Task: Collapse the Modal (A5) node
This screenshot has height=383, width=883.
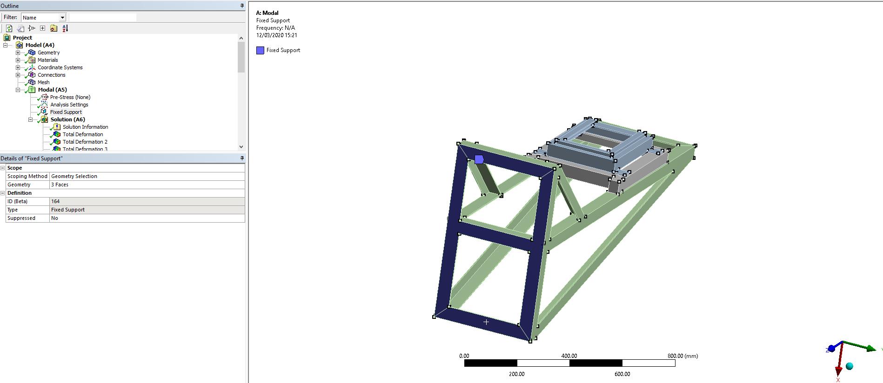Action: (x=18, y=90)
